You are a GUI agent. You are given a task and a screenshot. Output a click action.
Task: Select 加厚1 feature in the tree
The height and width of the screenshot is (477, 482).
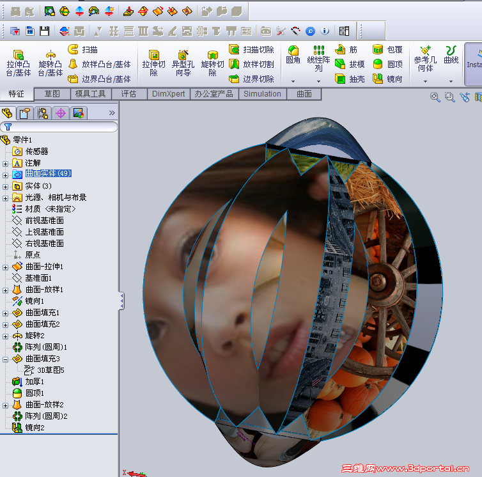click(35, 382)
